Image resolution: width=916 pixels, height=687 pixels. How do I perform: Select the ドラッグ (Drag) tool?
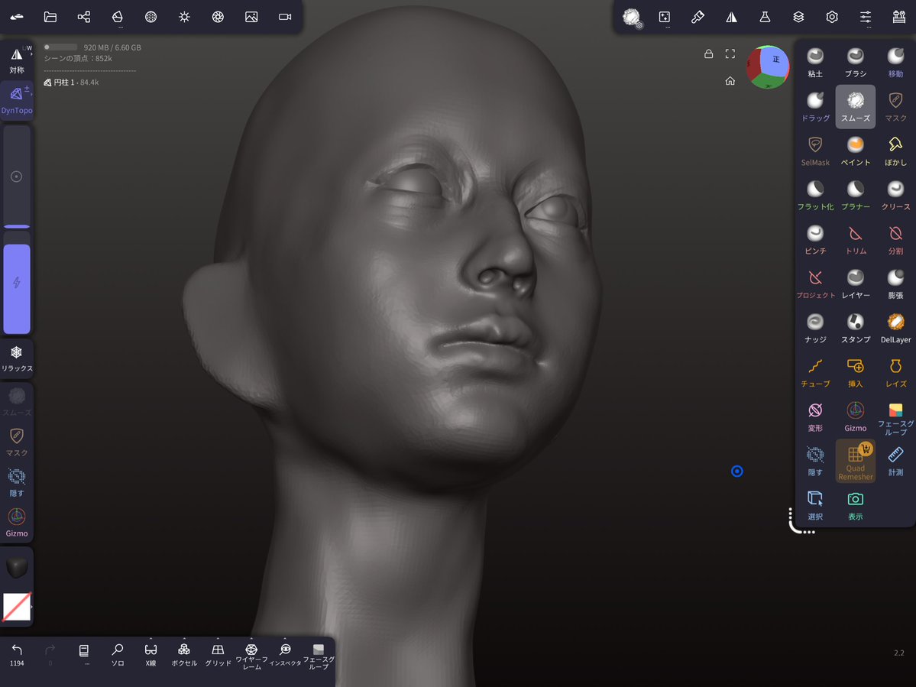coord(815,106)
